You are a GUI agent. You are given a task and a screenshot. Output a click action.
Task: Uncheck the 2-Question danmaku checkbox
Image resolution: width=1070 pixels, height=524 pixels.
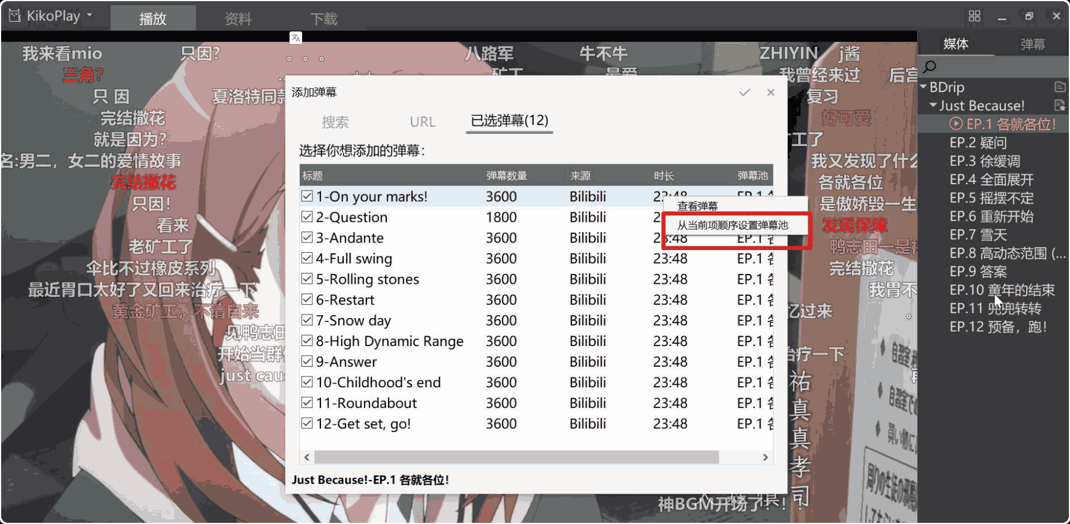[x=307, y=217]
